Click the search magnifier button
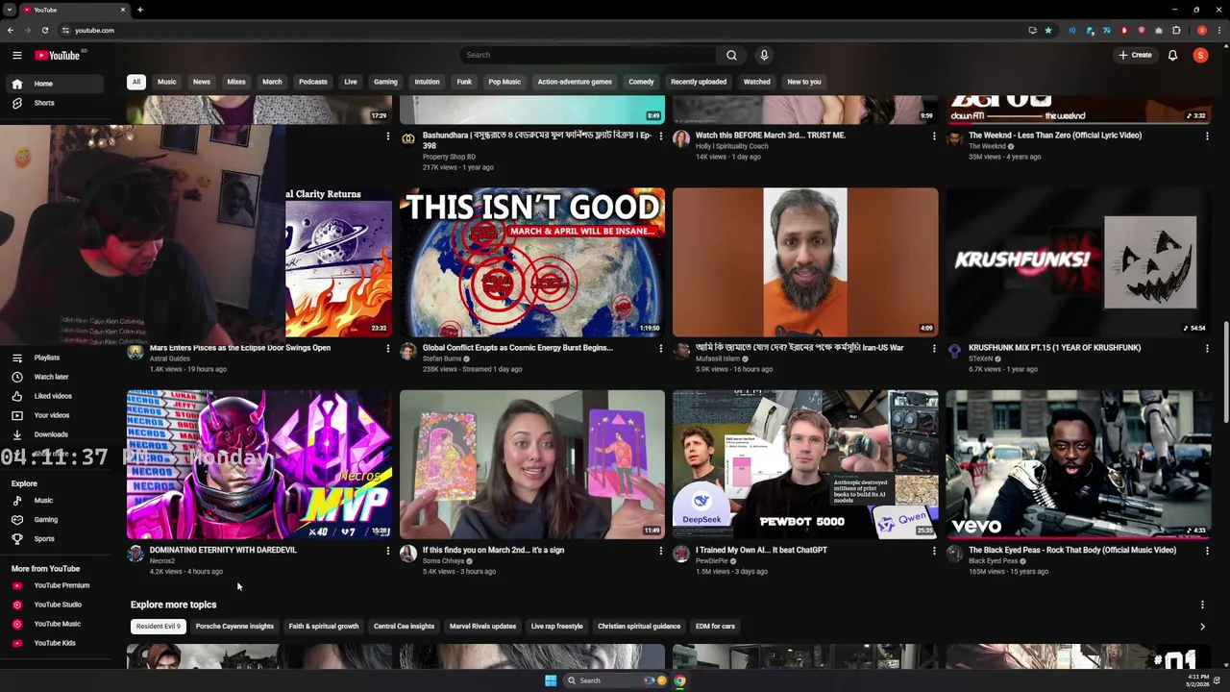Viewport: 1230px width, 692px height. (x=731, y=55)
